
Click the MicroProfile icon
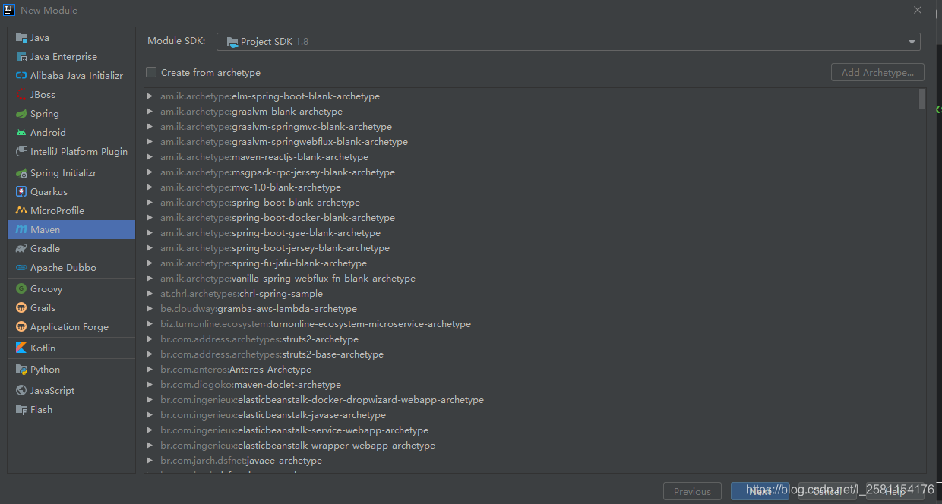coord(21,210)
